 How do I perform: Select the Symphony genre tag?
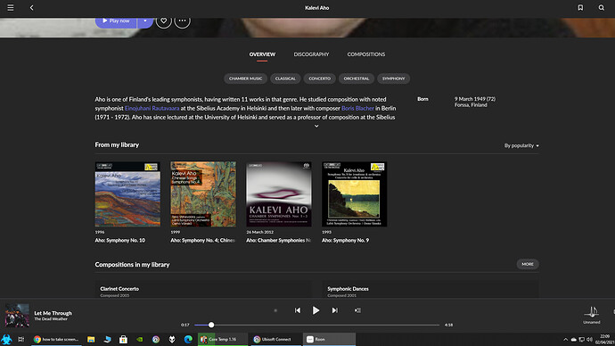[393, 78]
